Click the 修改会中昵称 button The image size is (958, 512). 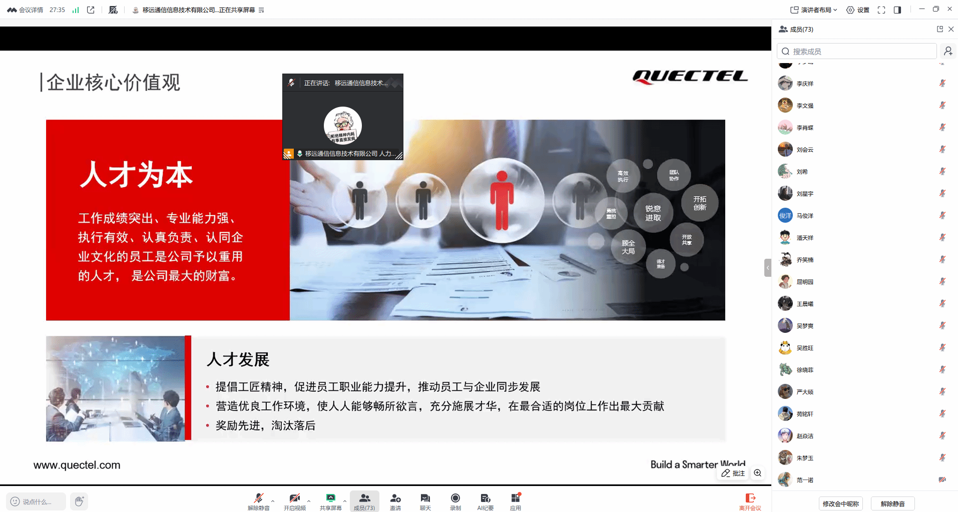click(x=840, y=503)
